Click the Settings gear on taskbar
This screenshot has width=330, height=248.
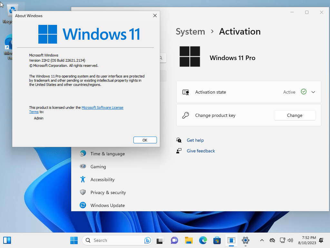coord(245,240)
